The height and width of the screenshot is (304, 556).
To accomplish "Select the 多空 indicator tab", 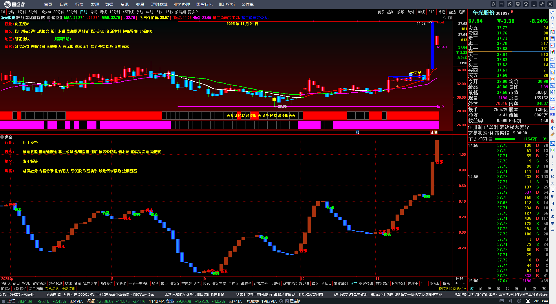I will click(x=354, y=283).
